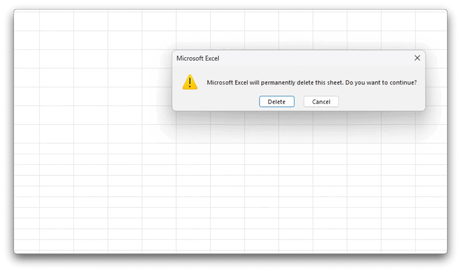Click the permanently delete warning message text
The image size is (461, 272).
(312, 82)
